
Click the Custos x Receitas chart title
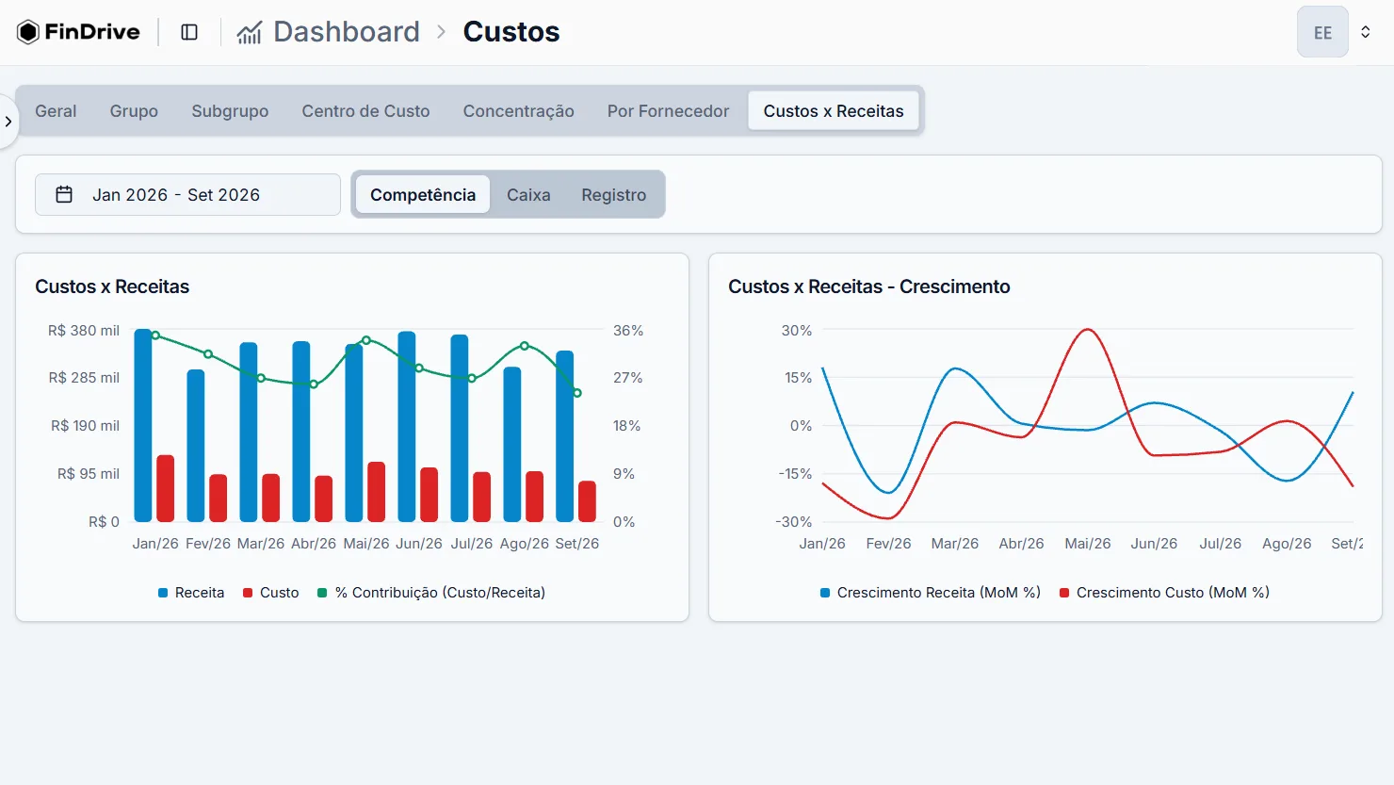[112, 286]
